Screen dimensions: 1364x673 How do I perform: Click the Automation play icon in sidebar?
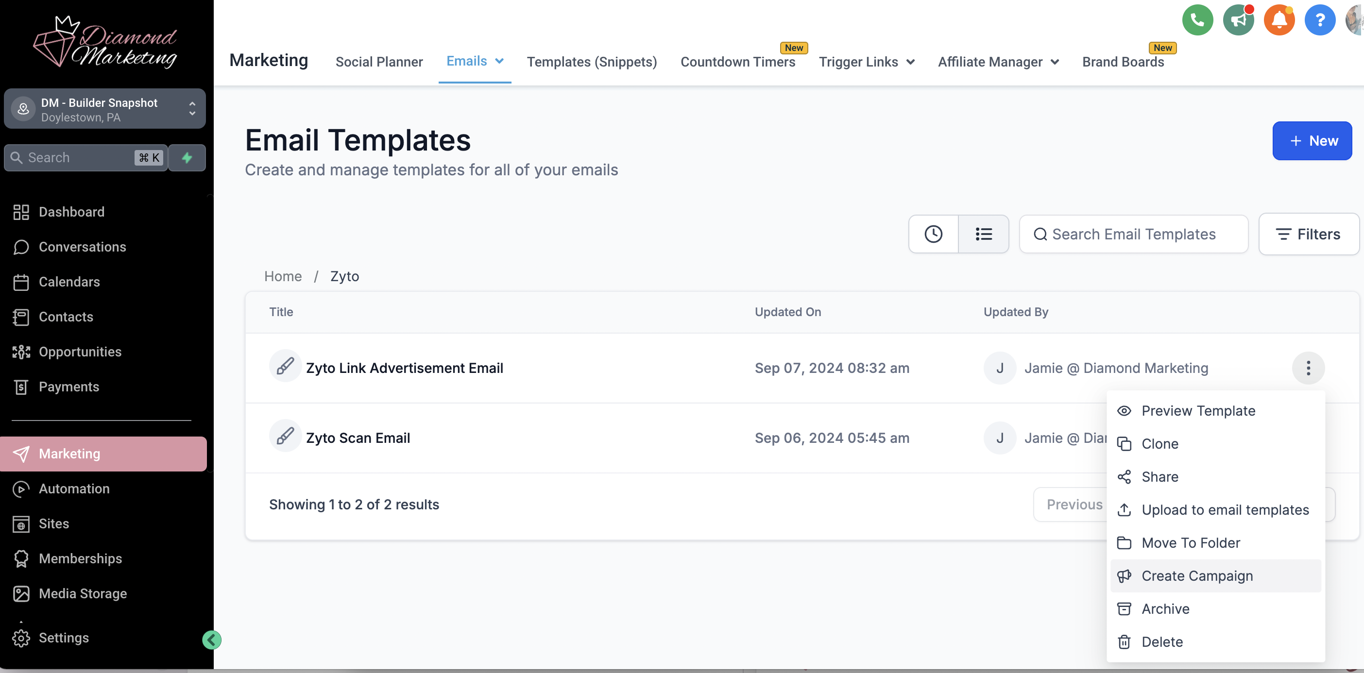21,489
